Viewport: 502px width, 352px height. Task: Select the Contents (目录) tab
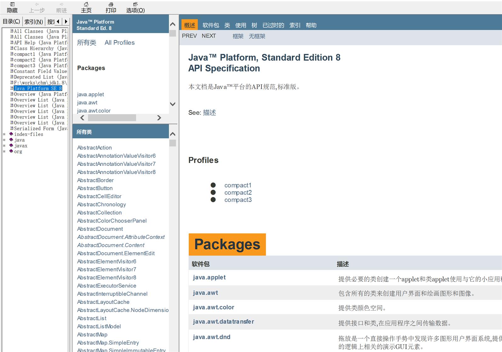11,21
